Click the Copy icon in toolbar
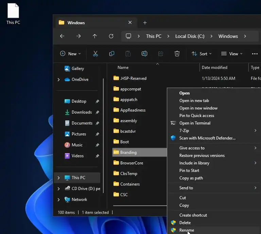 point(112,54)
